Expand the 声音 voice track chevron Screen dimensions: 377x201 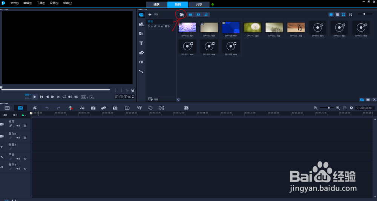pos(25,159)
